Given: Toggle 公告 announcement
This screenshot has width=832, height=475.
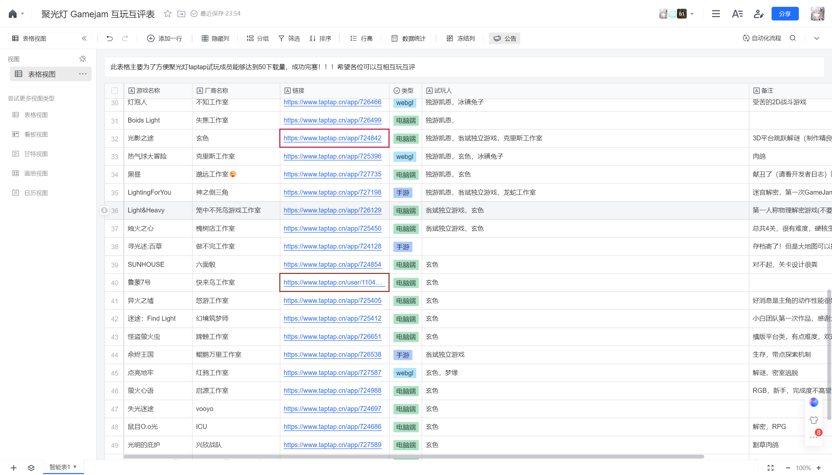Looking at the screenshot, I should point(504,38).
